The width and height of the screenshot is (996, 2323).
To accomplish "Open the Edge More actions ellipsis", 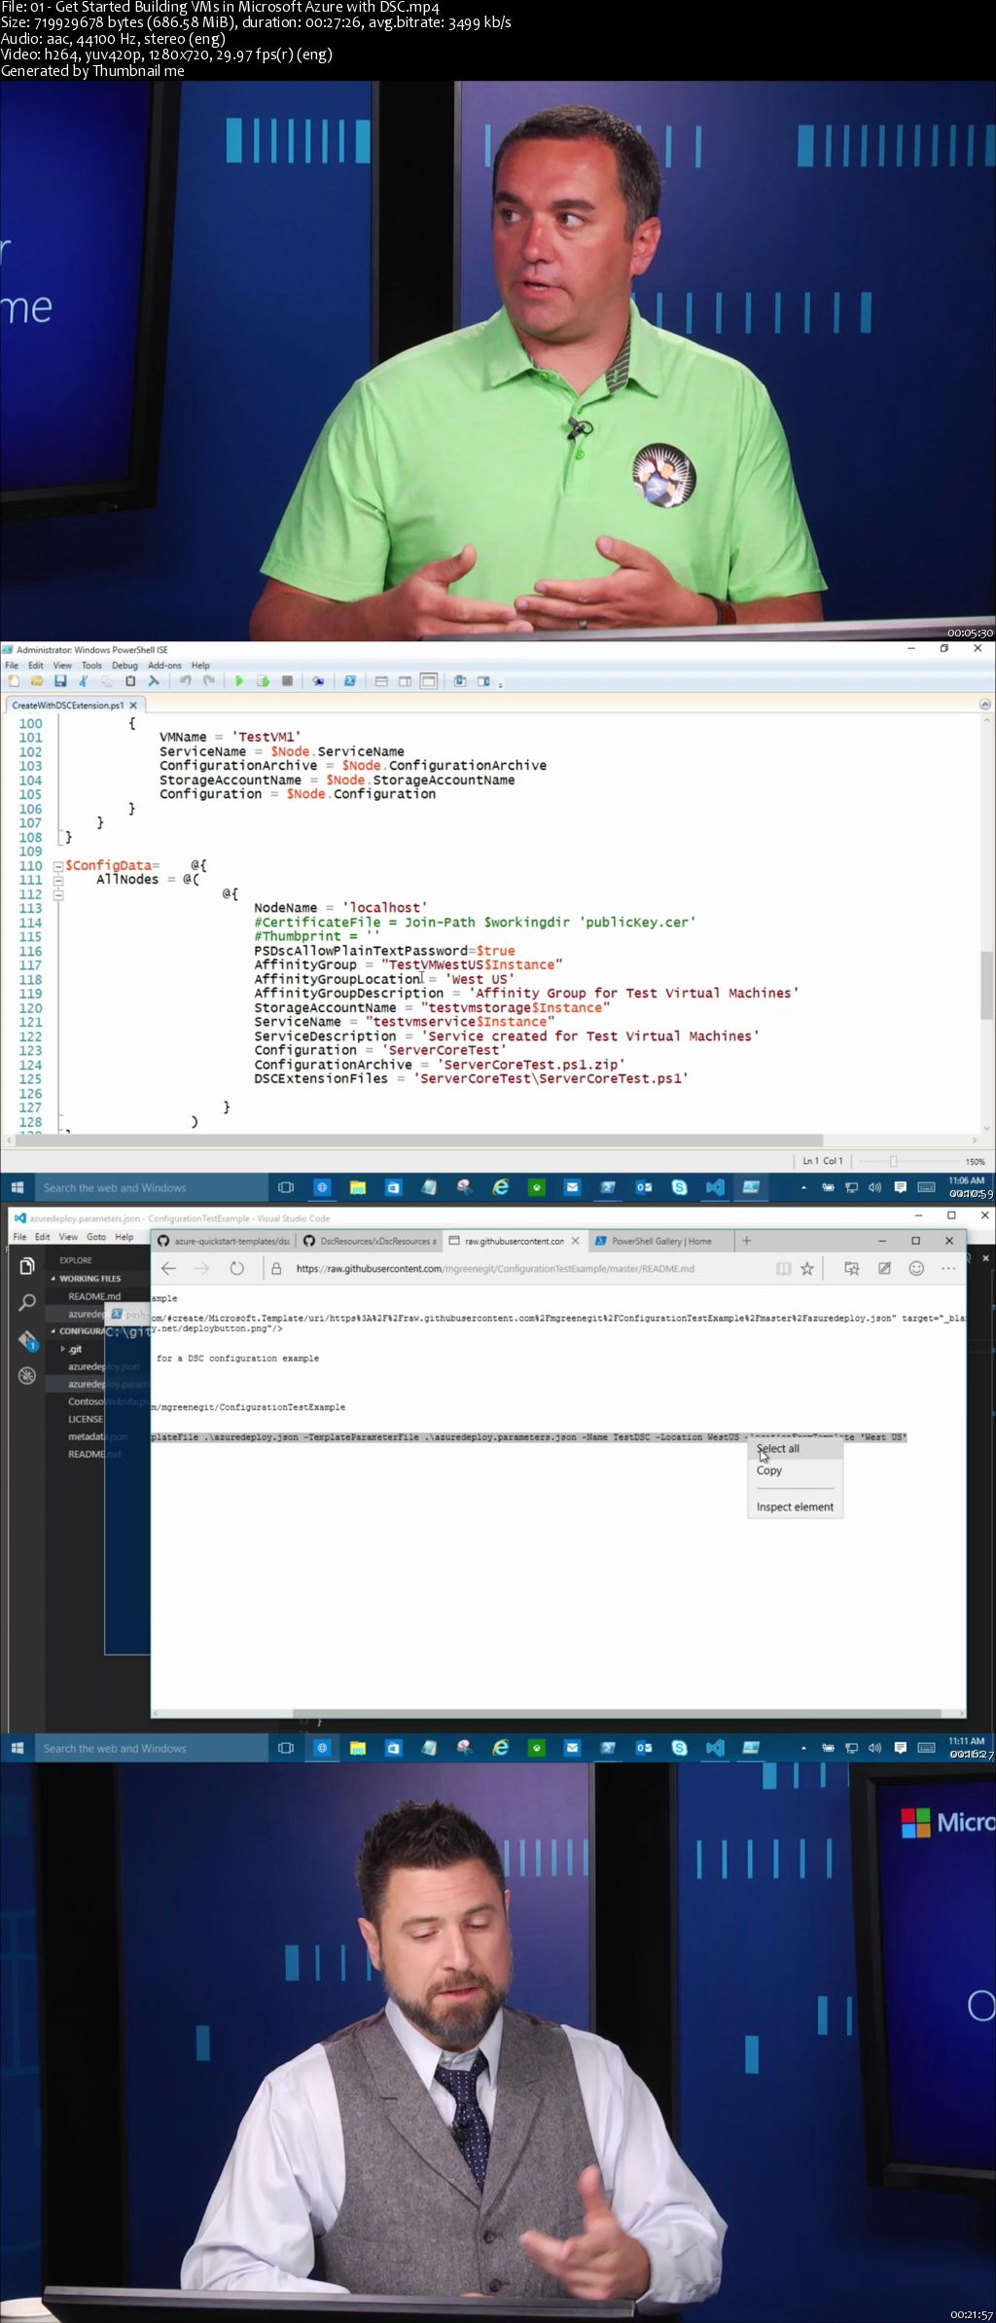I will [948, 1268].
